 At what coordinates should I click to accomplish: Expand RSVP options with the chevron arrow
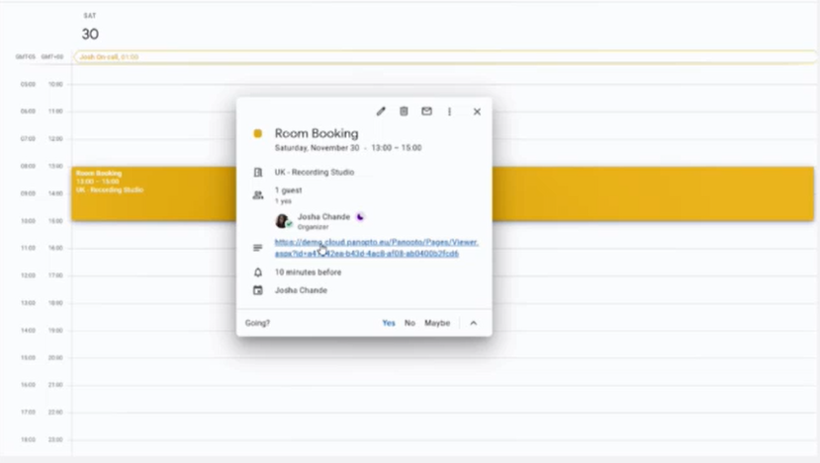click(x=473, y=323)
